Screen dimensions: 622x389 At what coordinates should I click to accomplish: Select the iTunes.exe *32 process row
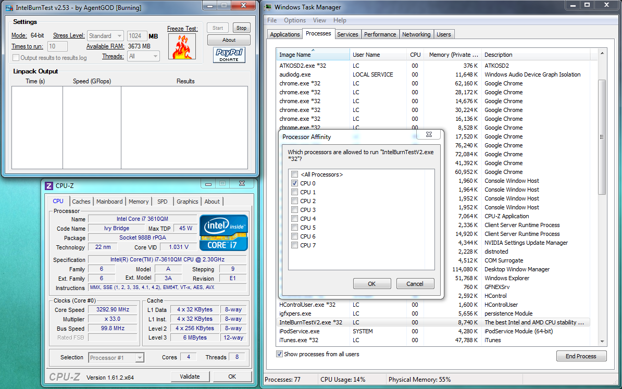click(433, 340)
